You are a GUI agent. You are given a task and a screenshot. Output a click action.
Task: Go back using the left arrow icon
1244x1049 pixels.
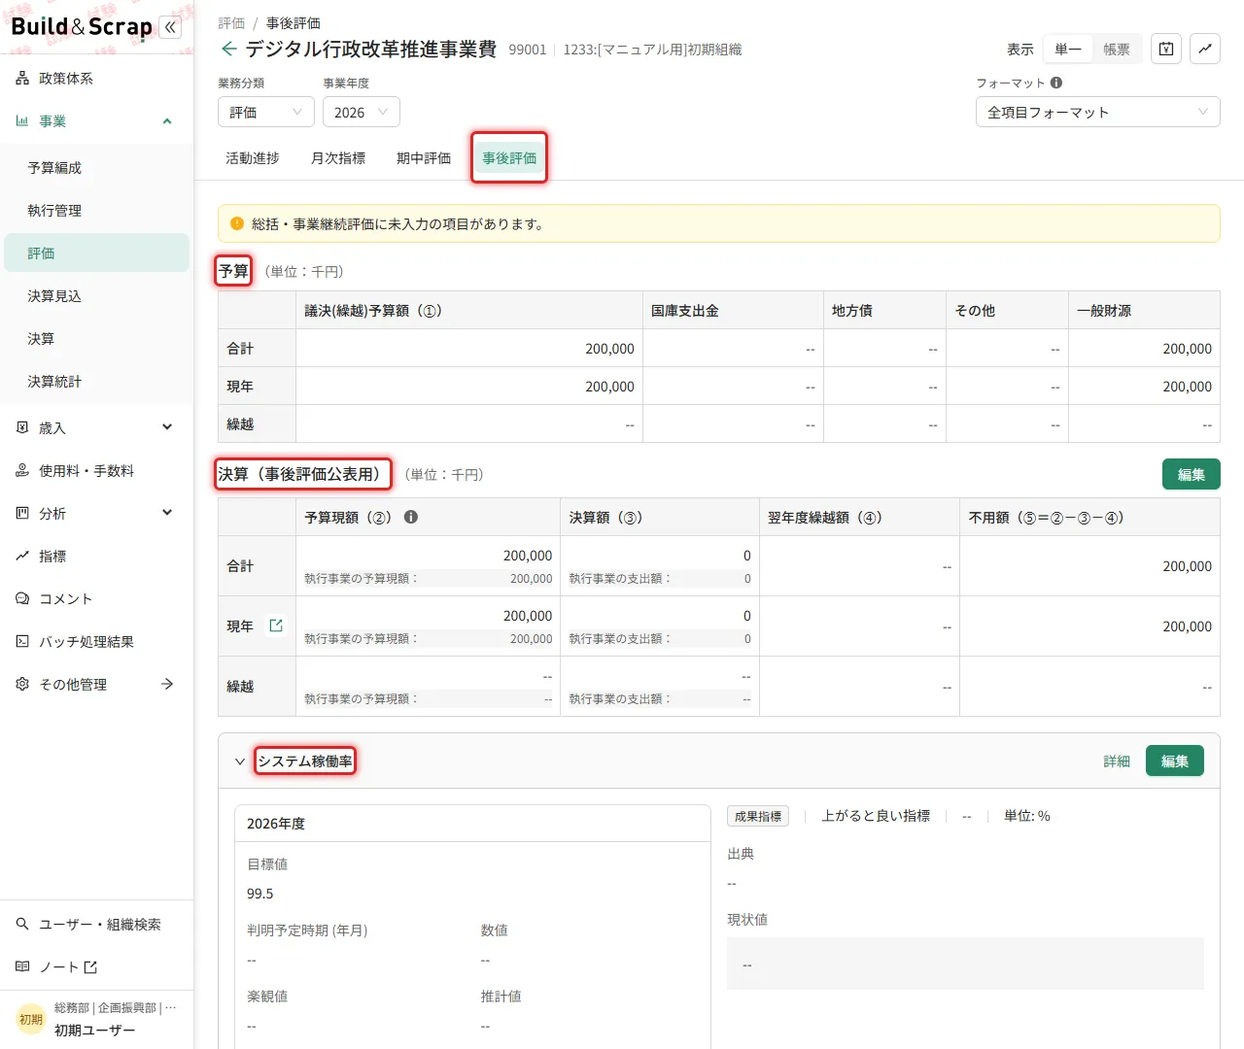(x=228, y=49)
